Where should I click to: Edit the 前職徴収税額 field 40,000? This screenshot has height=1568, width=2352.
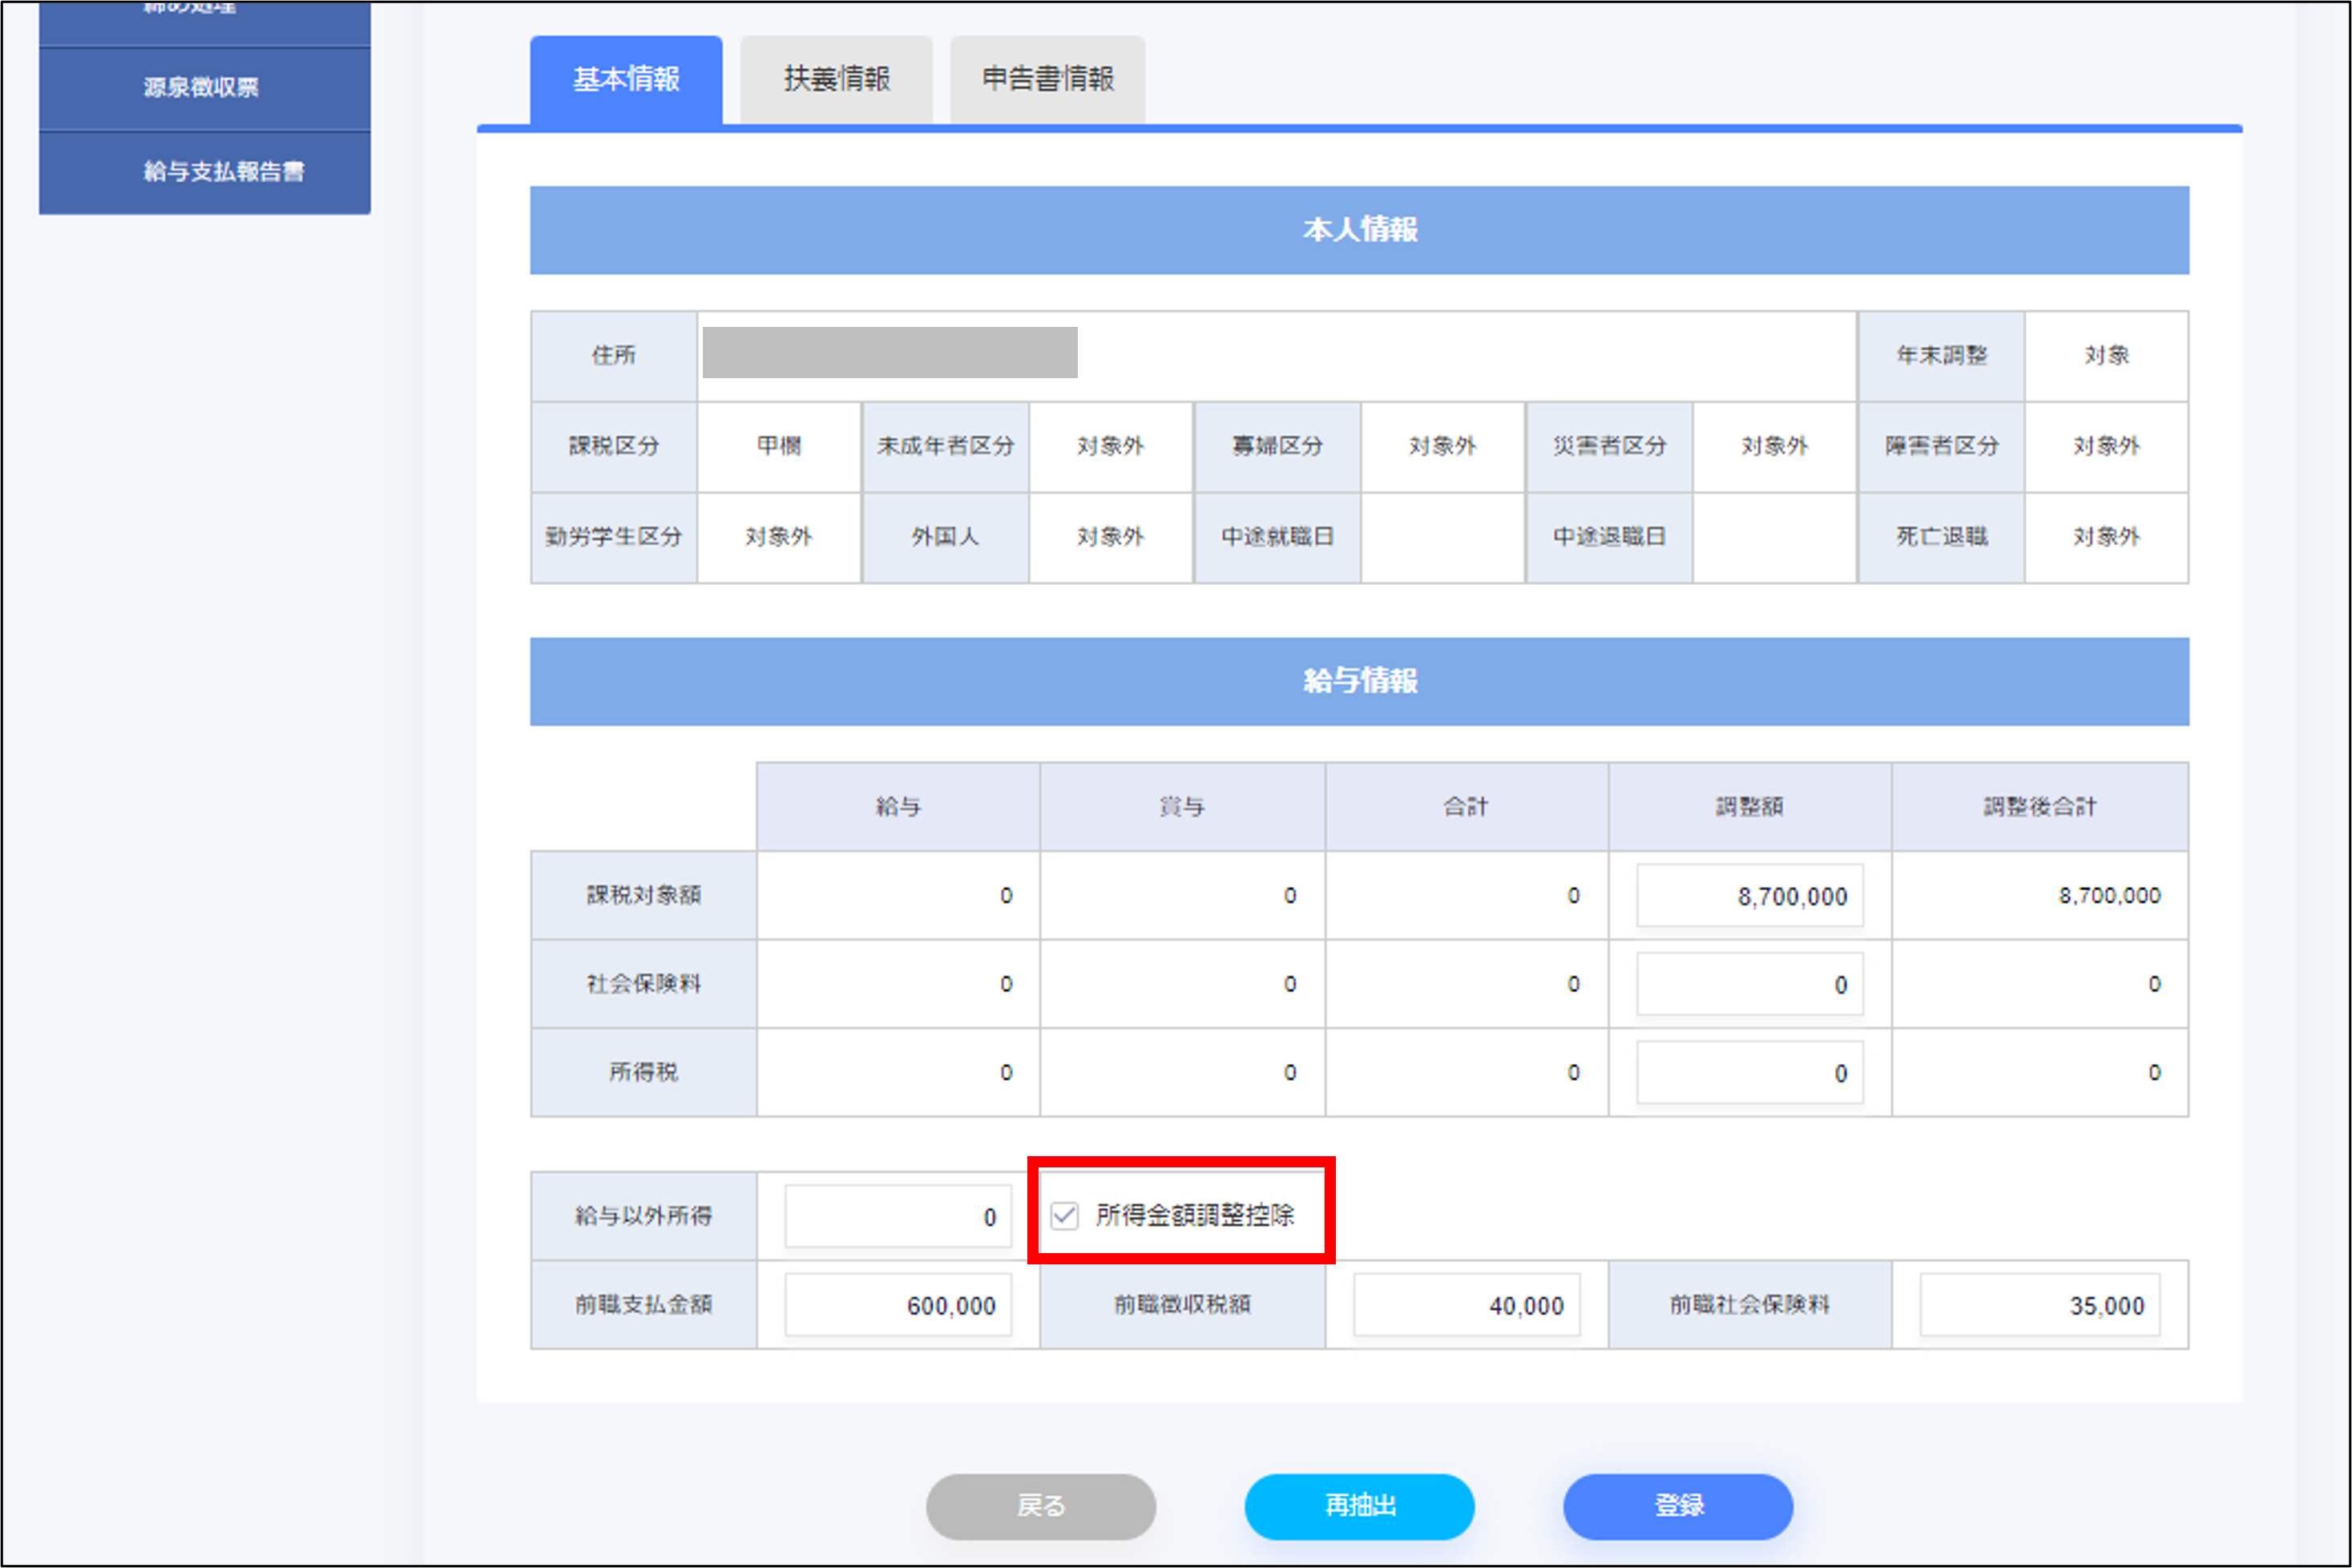point(1467,1305)
